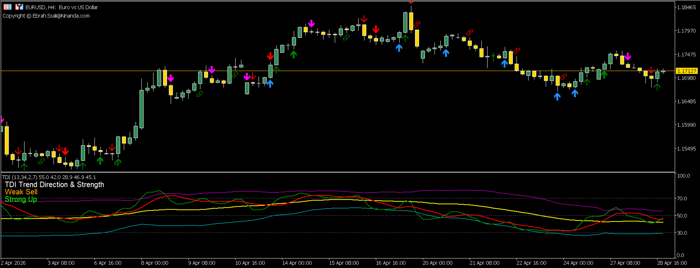The image size is (700, 268).
Task: Click the 100.0 level on indicator scale
Action: [x=684, y=176]
